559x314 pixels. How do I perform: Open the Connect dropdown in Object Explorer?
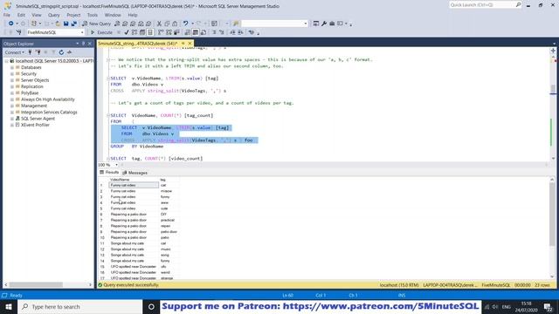pyautogui.click(x=15, y=52)
